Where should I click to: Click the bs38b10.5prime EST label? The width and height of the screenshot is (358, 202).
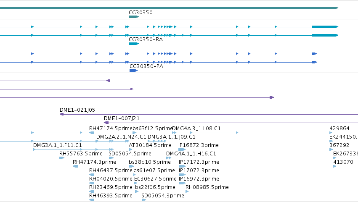click(x=149, y=162)
